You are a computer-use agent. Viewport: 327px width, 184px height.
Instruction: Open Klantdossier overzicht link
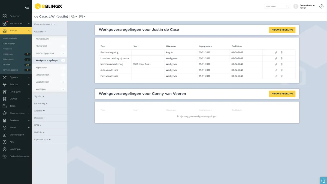pyautogui.click(x=44, y=25)
